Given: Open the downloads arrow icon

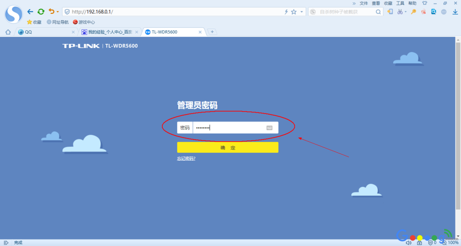Looking at the screenshot, I should point(455,12).
